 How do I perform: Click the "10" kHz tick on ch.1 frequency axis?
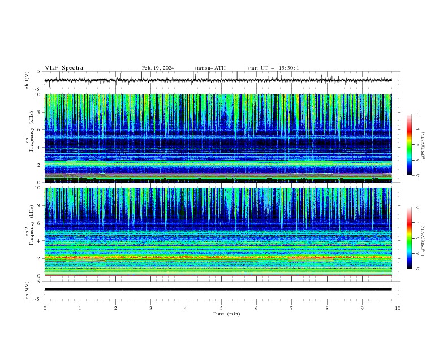coord(38,94)
